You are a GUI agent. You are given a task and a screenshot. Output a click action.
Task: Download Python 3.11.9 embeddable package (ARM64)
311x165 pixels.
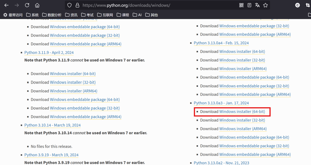tap(86, 117)
